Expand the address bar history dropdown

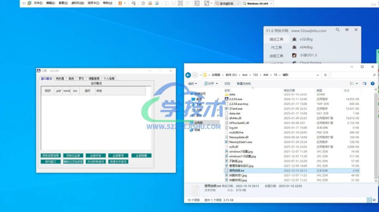[x=318, y=75]
